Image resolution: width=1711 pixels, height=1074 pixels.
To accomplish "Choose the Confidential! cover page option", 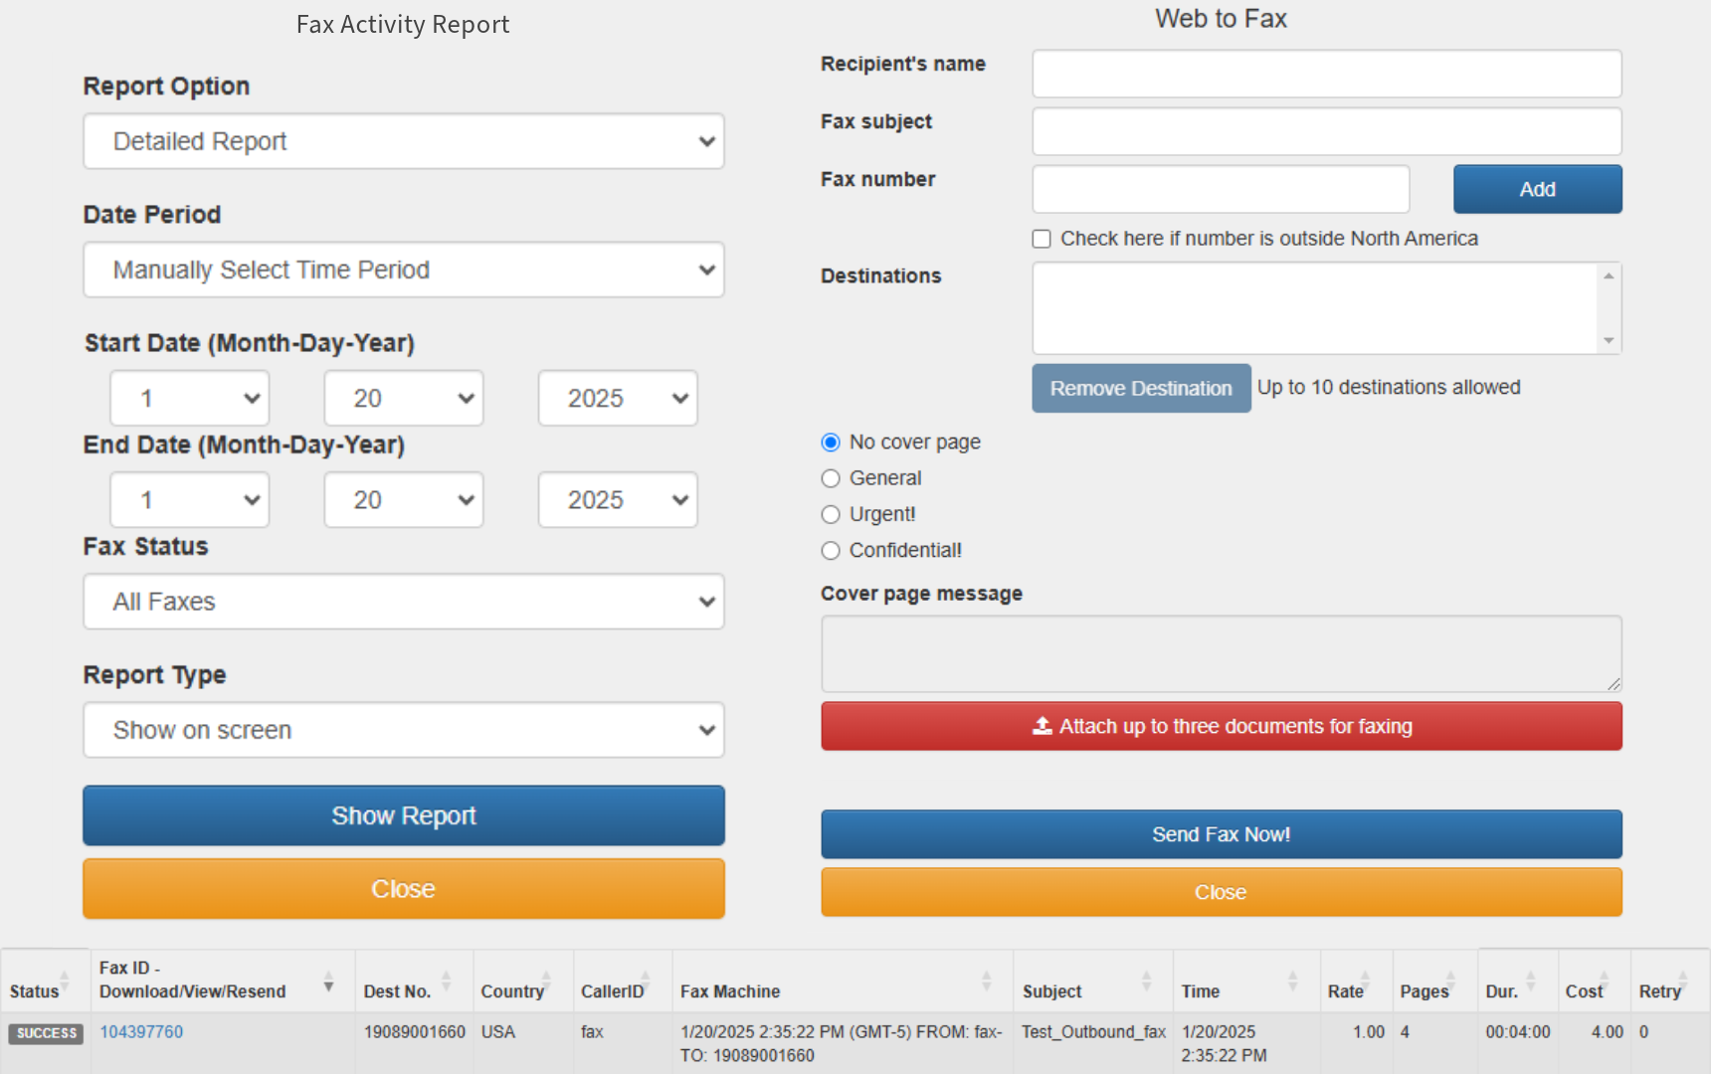I will pyautogui.click(x=831, y=550).
